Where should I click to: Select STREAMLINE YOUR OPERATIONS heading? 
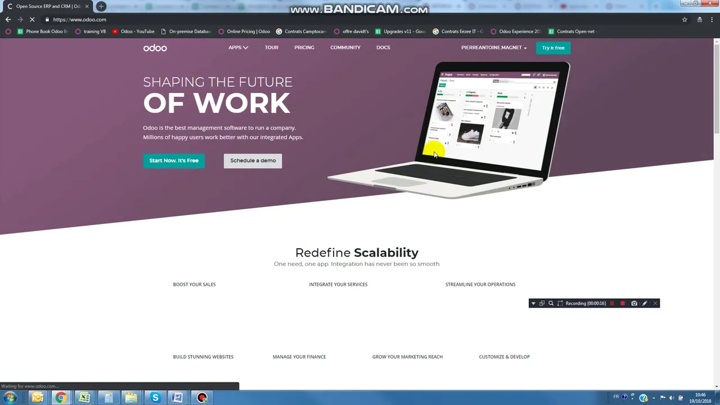click(480, 284)
